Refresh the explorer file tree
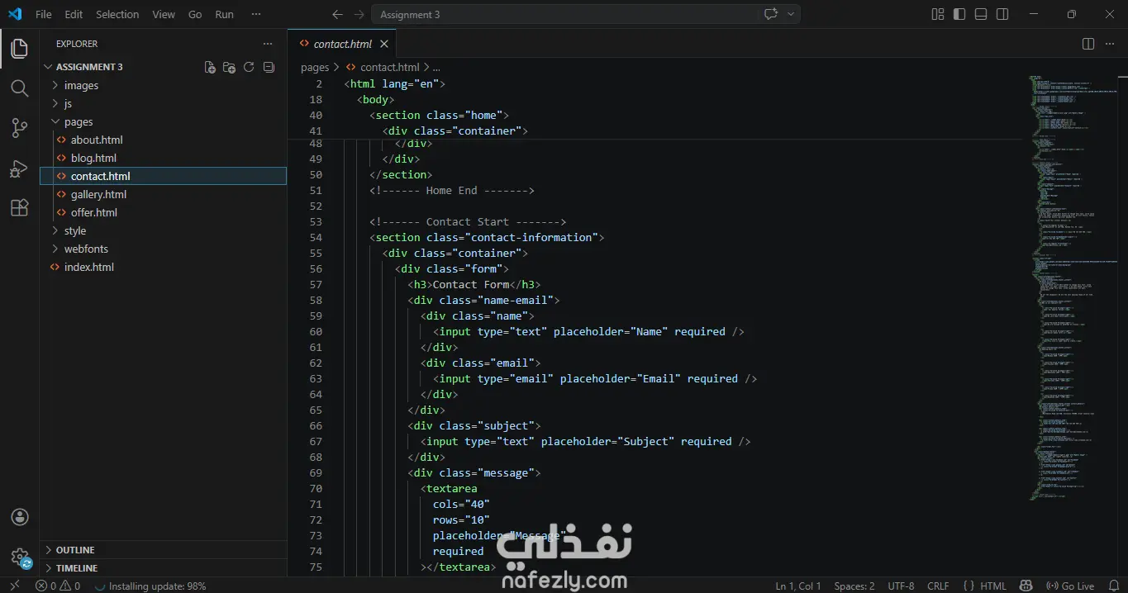1128x593 pixels. [249, 67]
